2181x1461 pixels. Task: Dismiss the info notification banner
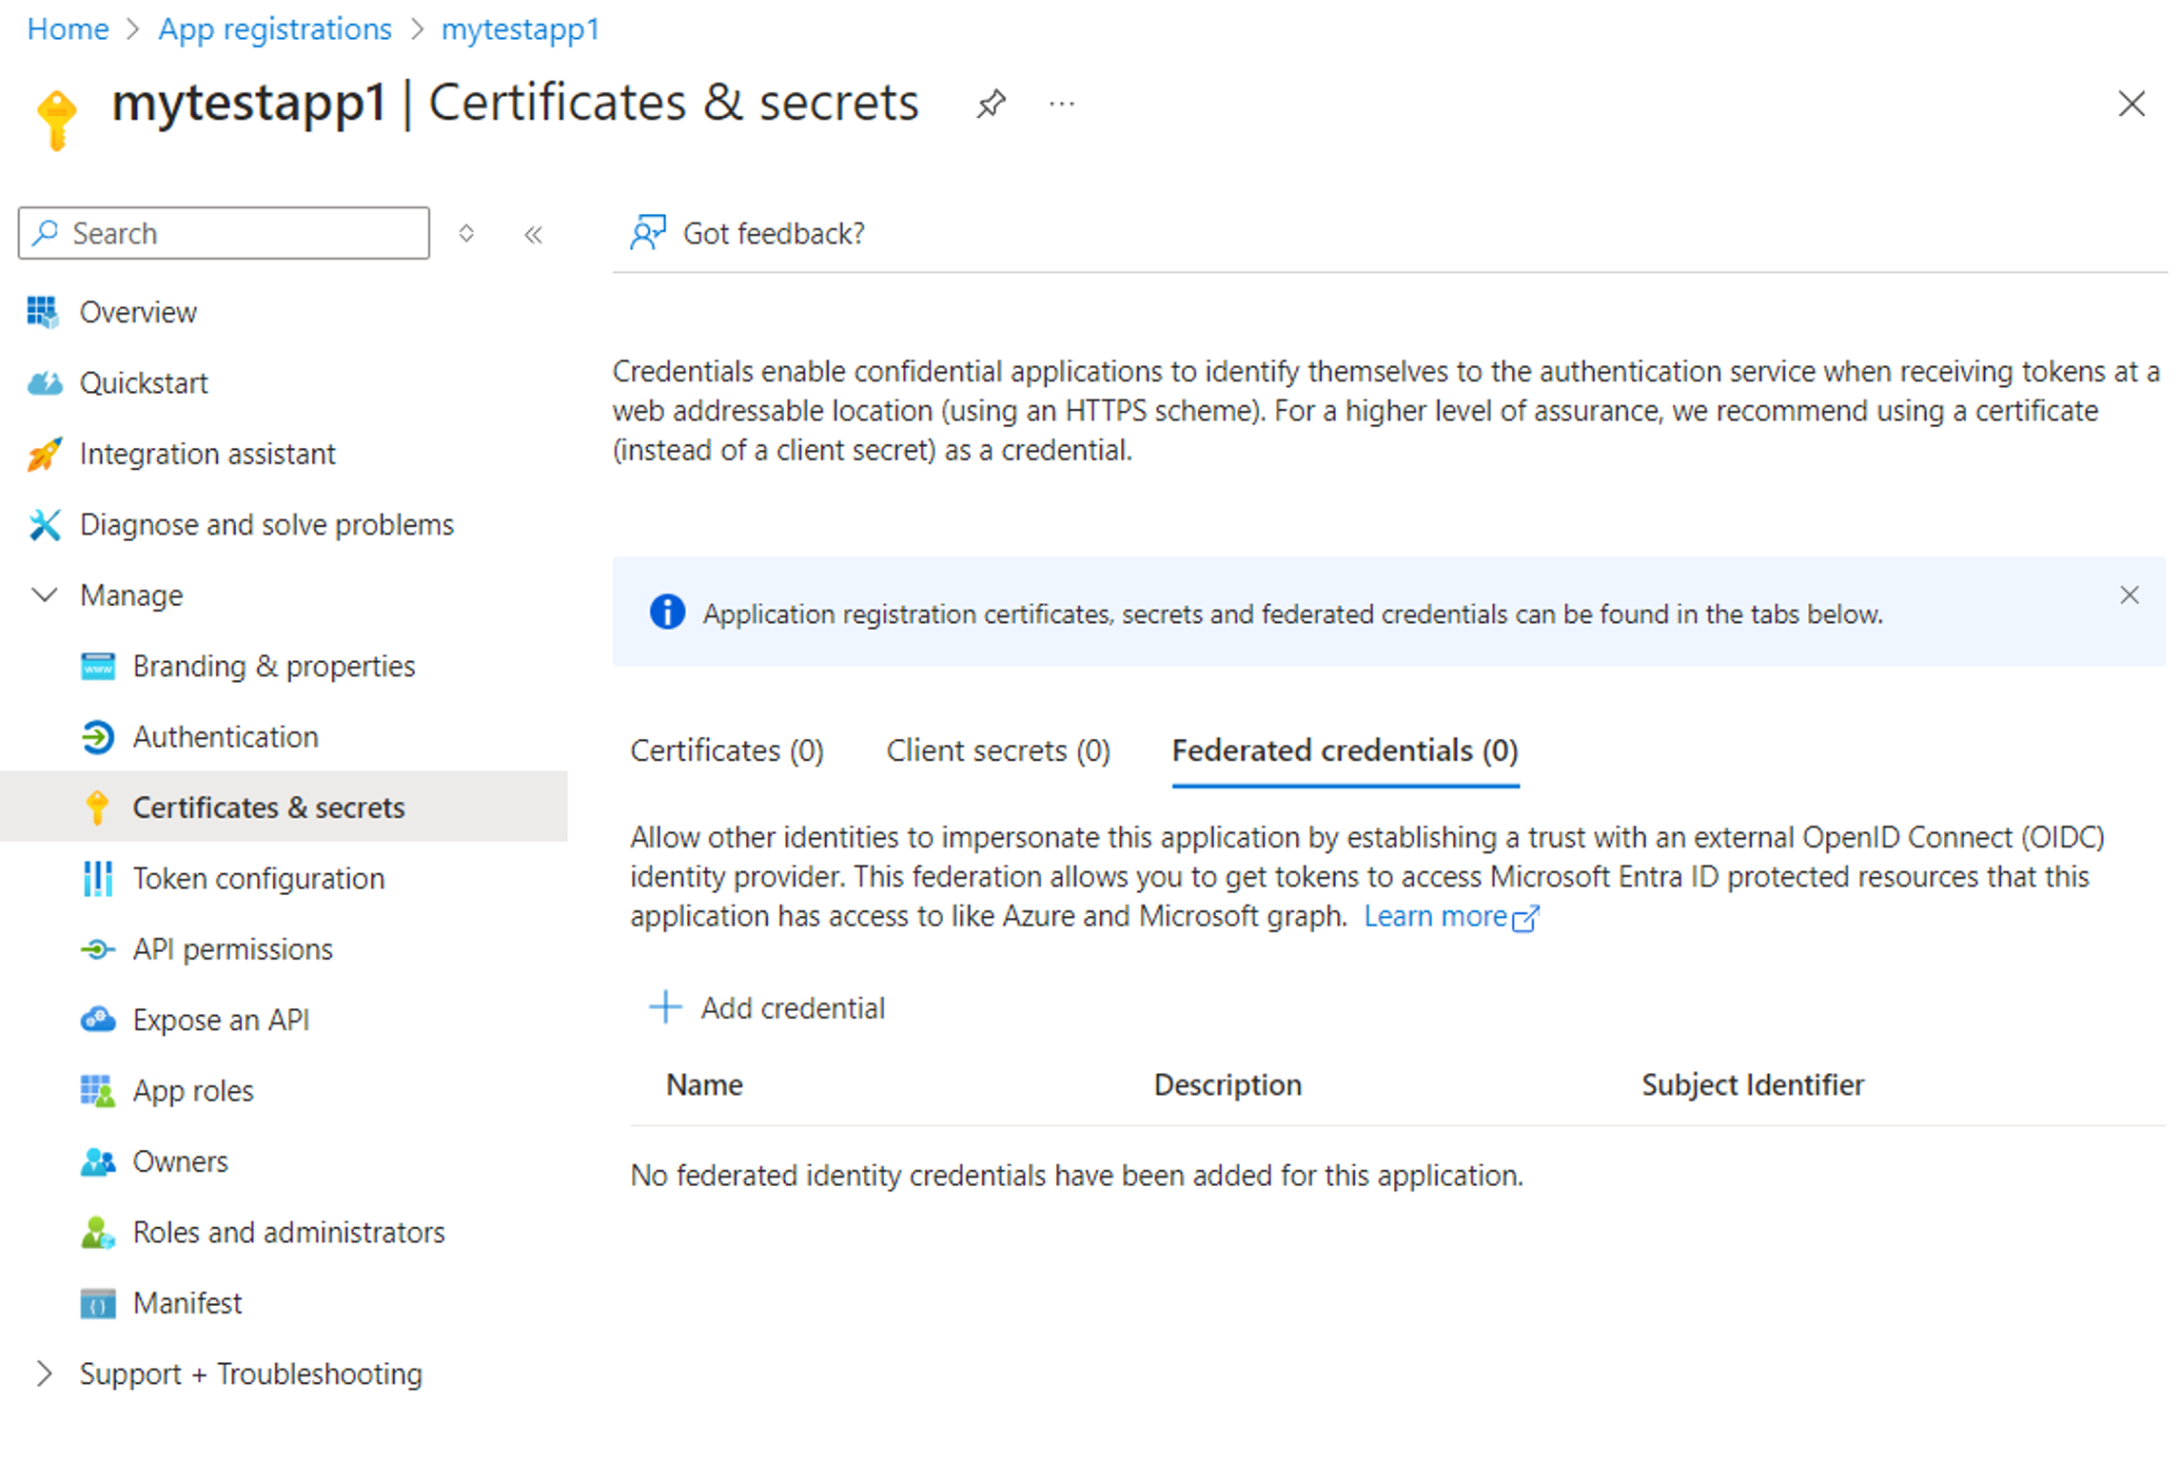pos(2131,595)
